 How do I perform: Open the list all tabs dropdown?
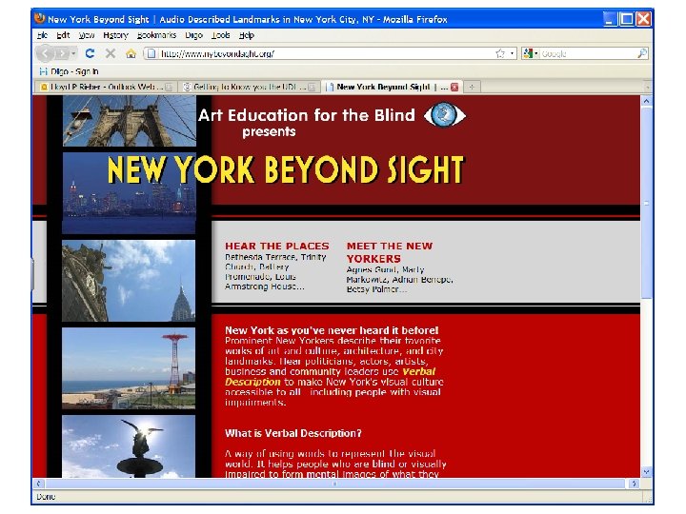[648, 87]
